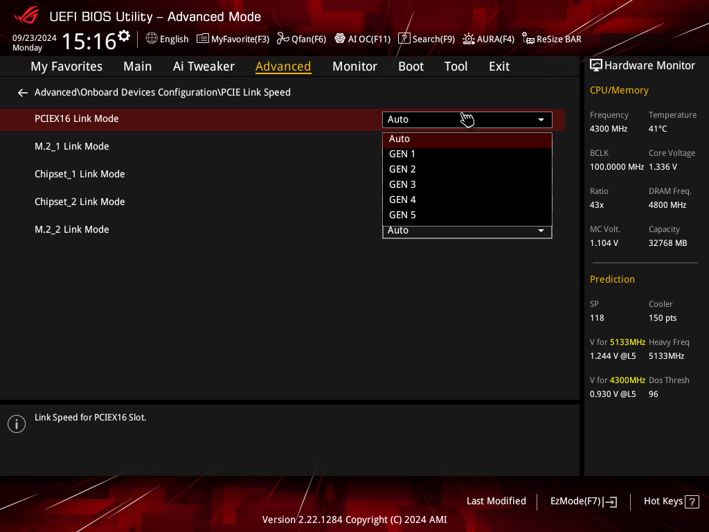Click CPU/Memory section heading

pyautogui.click(x=619, y=91)
